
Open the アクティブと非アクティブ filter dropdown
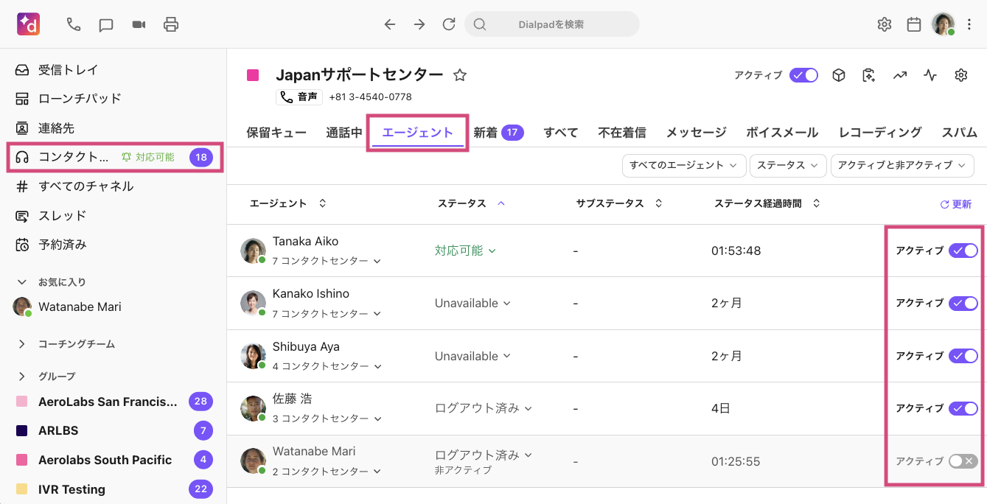pos(902,165)
